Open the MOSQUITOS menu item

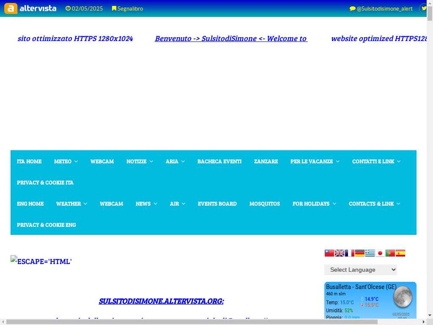pyautogui.click(x=265, y=204)
